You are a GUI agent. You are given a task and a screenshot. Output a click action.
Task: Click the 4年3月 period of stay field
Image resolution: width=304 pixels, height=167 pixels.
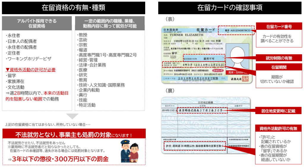coord(194,64)
